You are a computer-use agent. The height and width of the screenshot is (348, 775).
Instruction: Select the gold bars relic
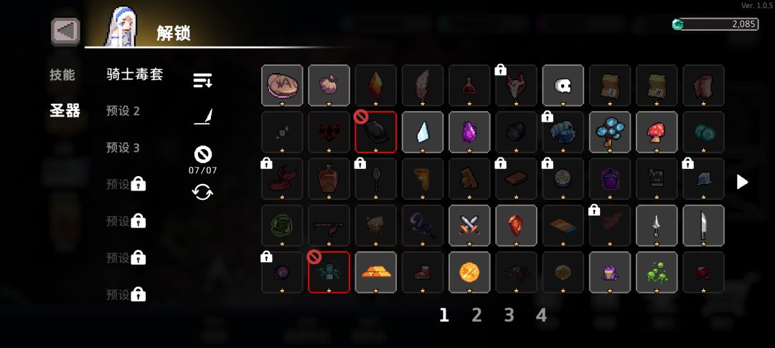375,273
